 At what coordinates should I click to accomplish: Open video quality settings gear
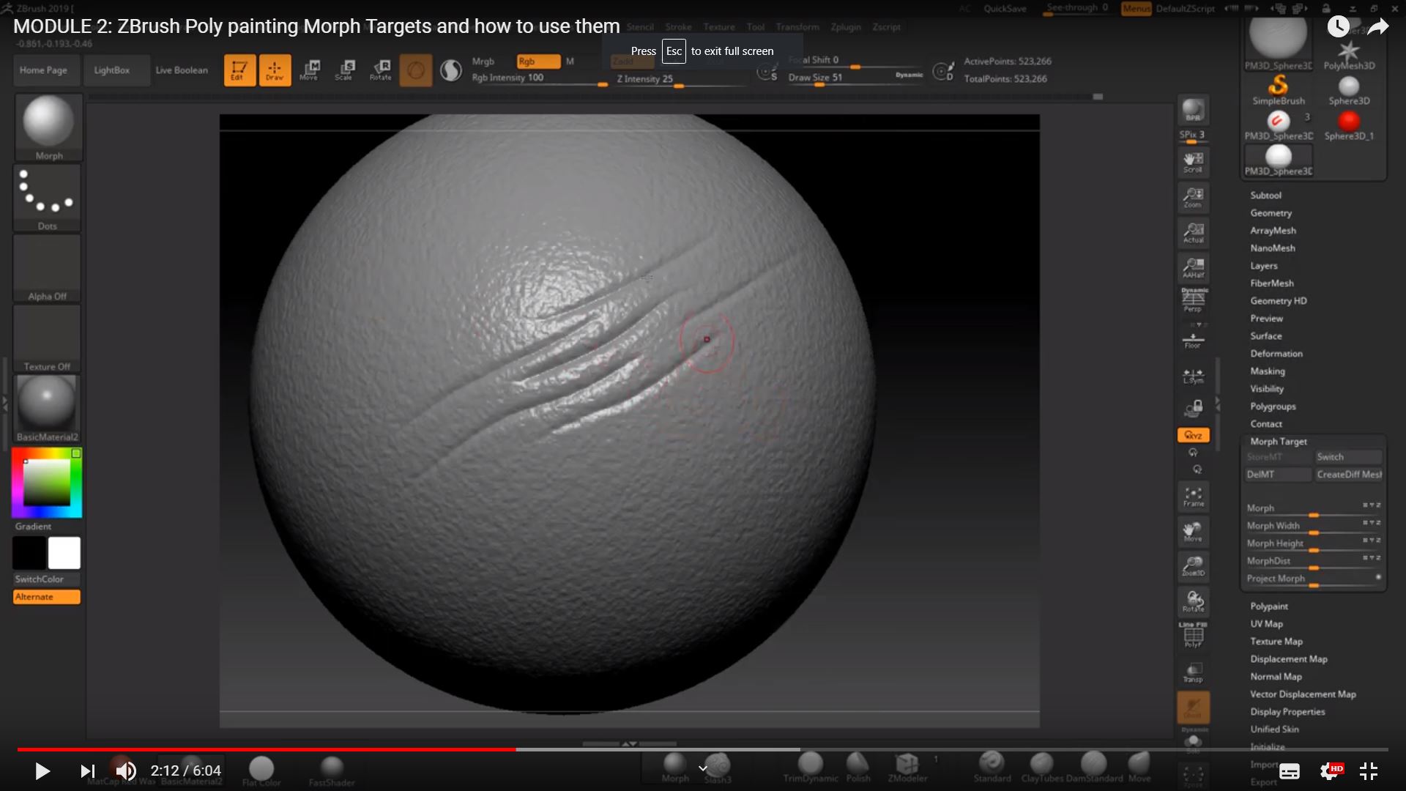click(1331, 770)
